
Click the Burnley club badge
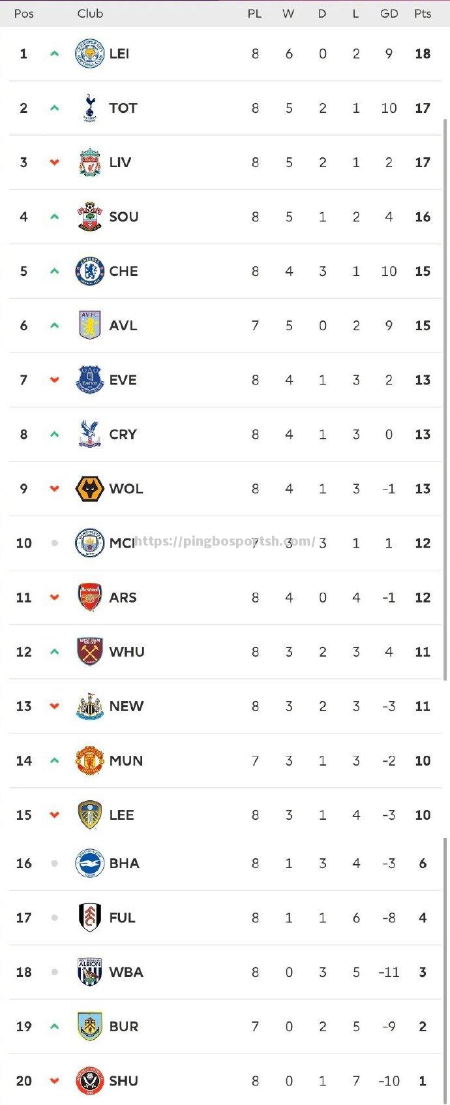tap(89, 1026)
